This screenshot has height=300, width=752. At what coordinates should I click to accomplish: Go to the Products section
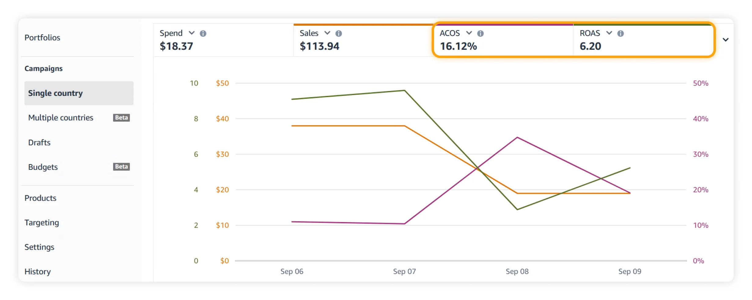tap(40, 198)
